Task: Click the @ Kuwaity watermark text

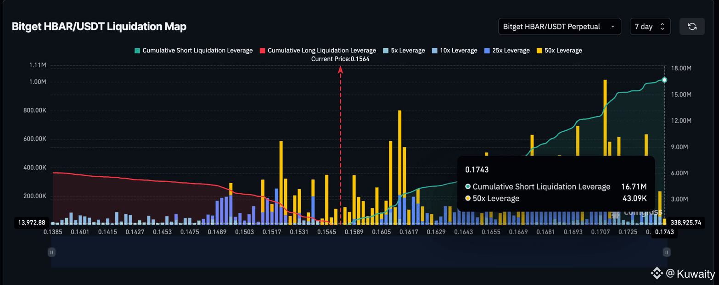Action: tap(691, 274)
